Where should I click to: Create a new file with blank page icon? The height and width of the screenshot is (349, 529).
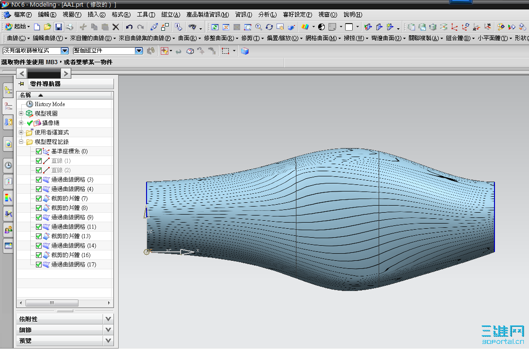point(37,27)
